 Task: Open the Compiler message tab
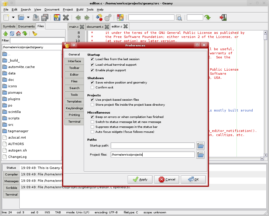[x=11, y=175]
